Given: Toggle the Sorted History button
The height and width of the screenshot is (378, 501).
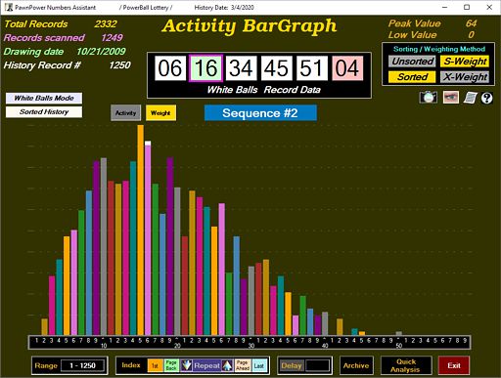Looking at the screenshot, I should click(44, 111).
